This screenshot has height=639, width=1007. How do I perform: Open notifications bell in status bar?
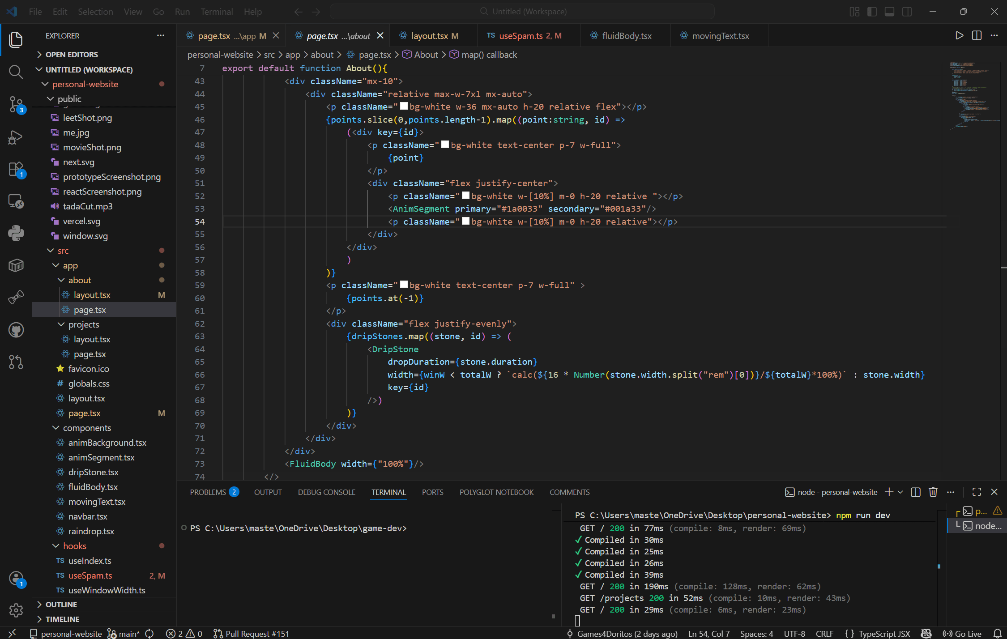tap(997, 634)
